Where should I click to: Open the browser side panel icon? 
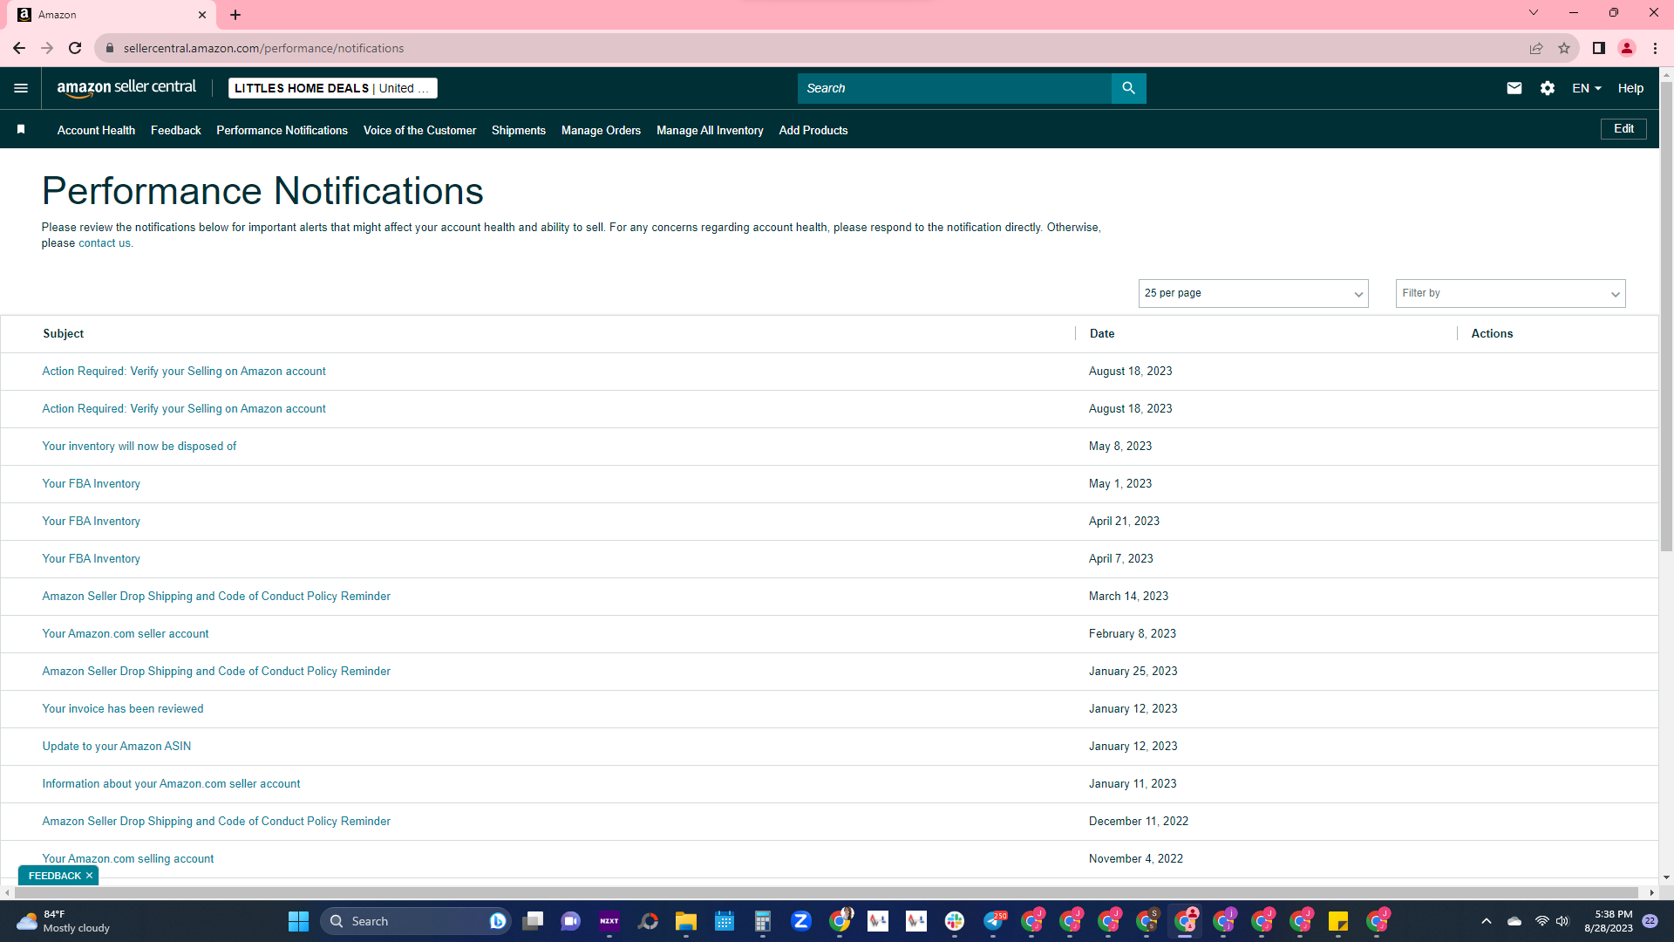pos(1599,48)
